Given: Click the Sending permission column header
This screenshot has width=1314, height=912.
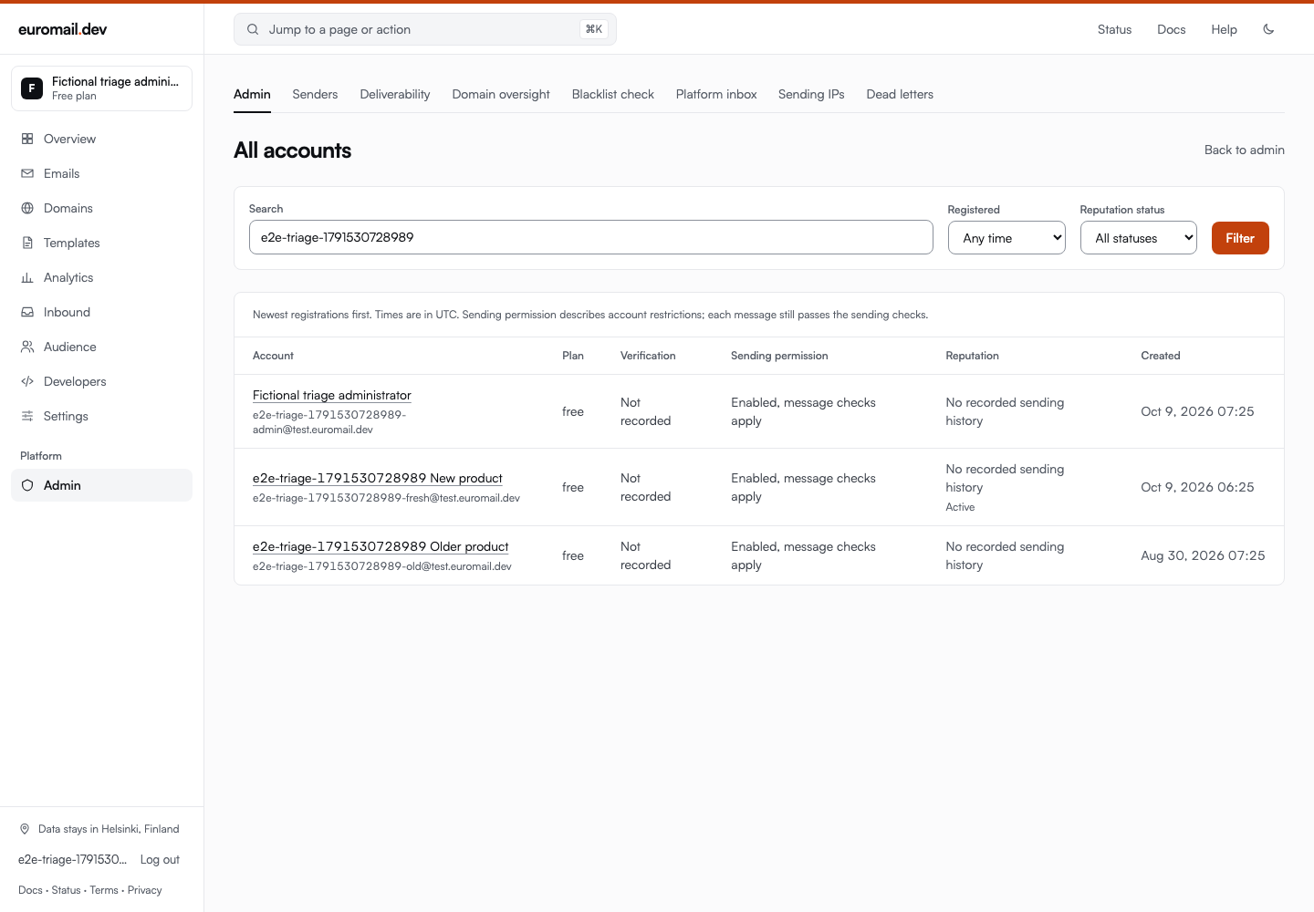Looking at the screenshot, I should (x=779, y=356).
